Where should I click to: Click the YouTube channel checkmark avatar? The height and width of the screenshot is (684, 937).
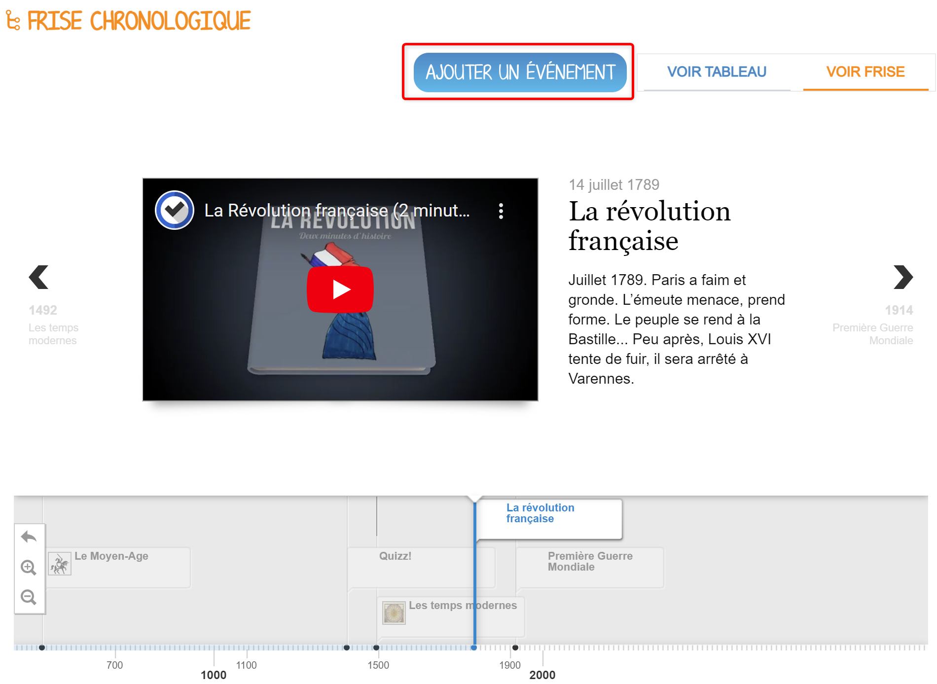[x=175, y=211]
